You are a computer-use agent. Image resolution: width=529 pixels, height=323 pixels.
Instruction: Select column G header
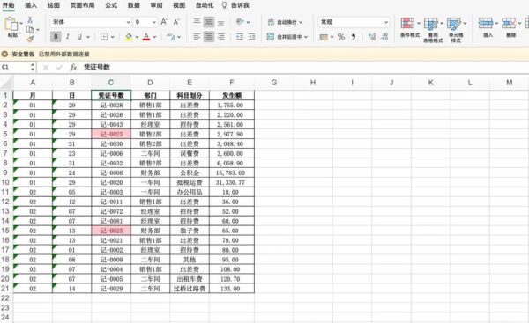pos(274,82)
